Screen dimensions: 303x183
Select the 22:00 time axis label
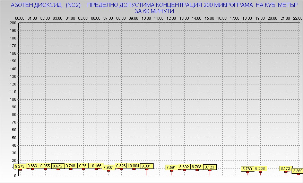pos(297,18)
